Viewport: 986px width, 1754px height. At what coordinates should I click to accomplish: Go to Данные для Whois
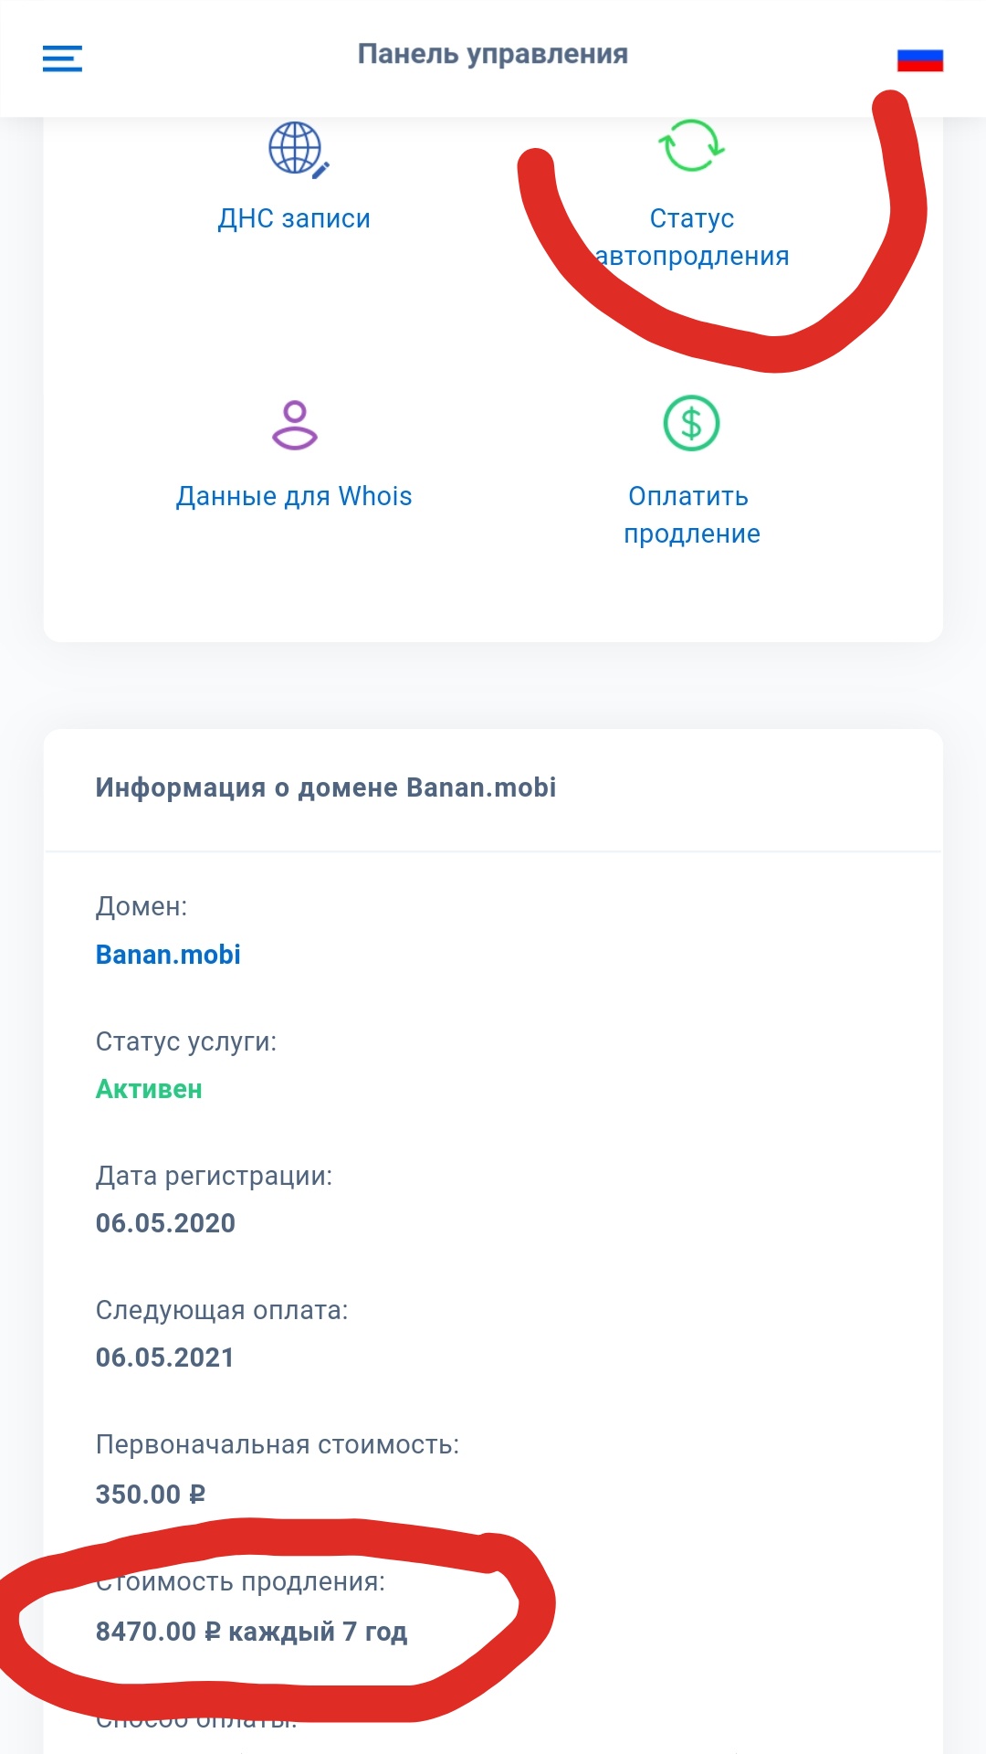click(x=294, y=496)
